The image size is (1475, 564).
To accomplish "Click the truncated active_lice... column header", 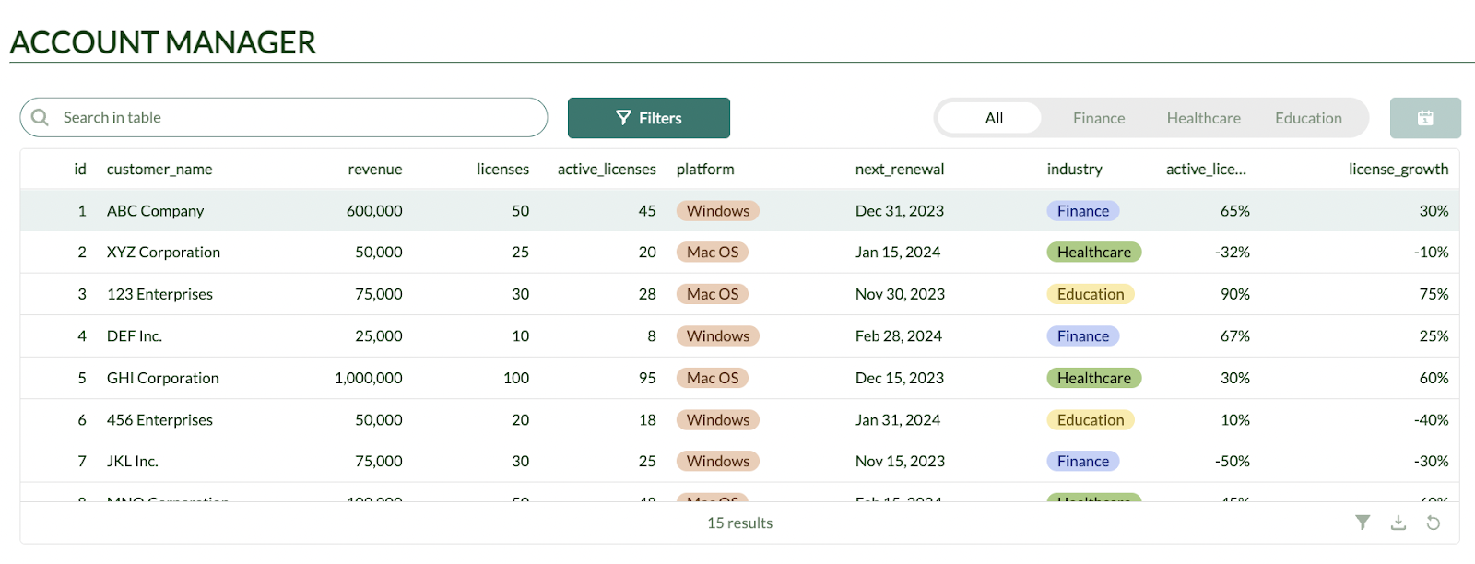I will click(x=1206, y=169).
